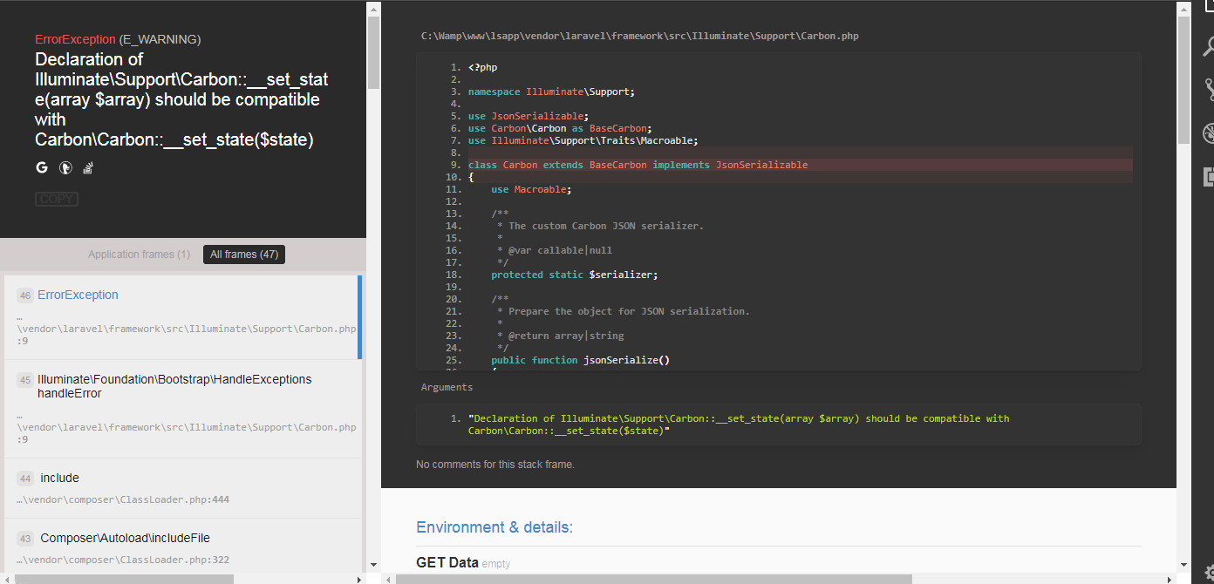
Task: Click the Environment & details heading
Action: point(494,527)
